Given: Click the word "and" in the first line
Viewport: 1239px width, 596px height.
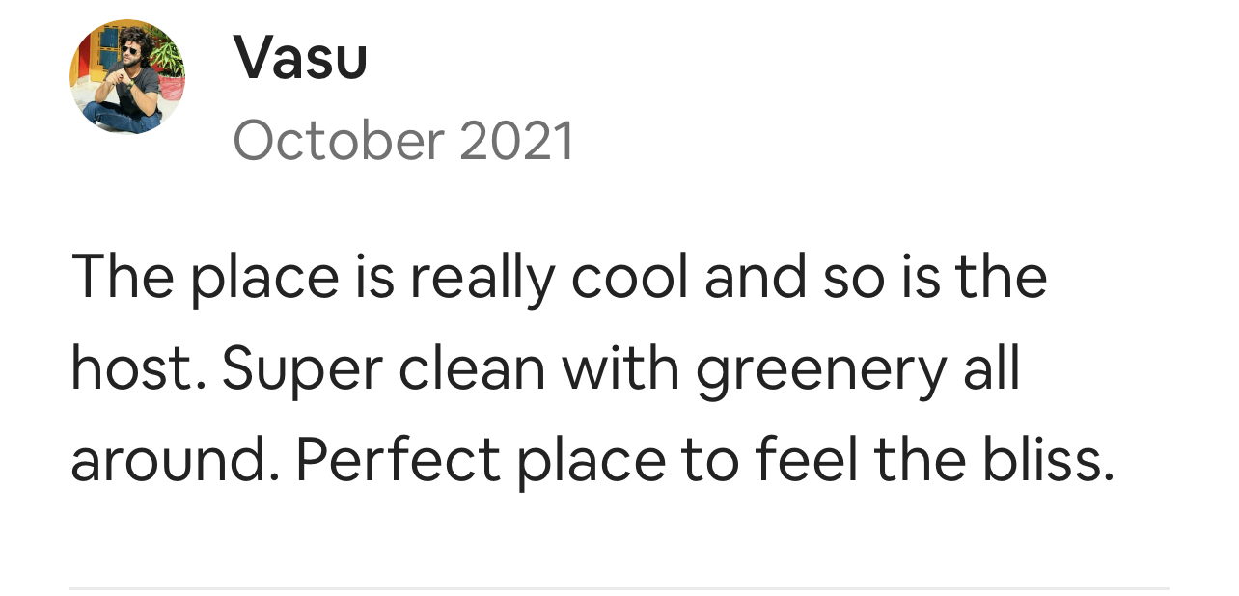Looking at the screenshot, I should coord(756,277).
